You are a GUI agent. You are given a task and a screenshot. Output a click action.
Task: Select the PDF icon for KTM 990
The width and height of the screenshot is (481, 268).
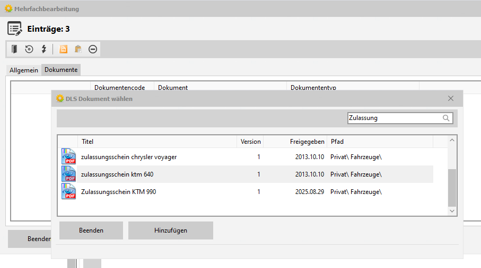click(x=68, y=192)
